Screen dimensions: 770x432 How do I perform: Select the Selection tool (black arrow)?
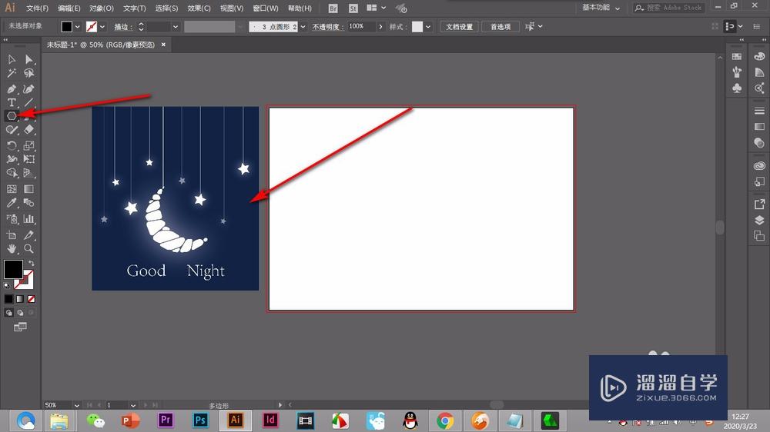12,59
